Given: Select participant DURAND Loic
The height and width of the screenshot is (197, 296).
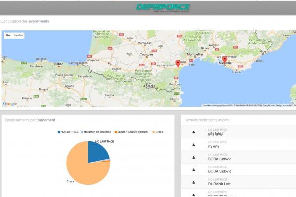Looking at the screenshot, I should click(x=238, y=182).
